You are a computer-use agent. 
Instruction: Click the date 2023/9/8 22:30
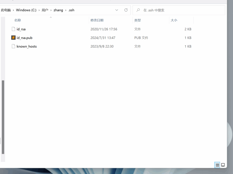click(x=102, y=46)
